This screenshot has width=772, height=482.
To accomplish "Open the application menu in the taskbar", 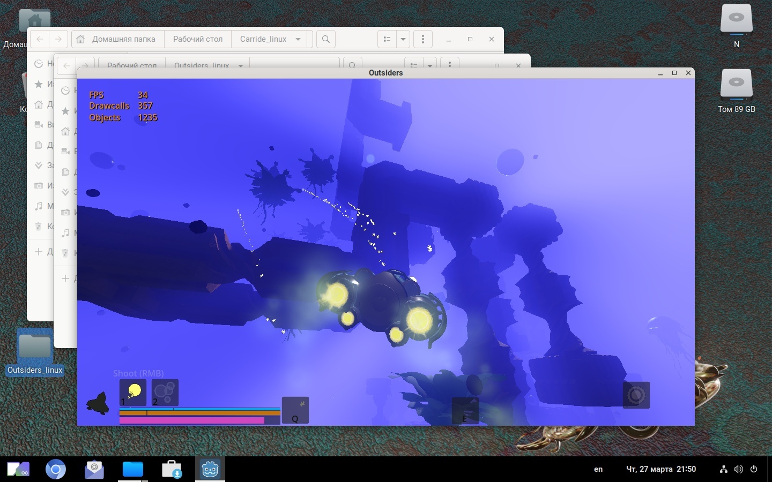I will (x=18, y=470).
